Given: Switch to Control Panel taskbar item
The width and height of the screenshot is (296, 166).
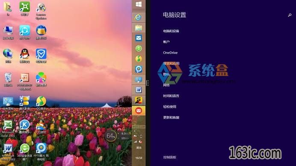Looking at the screenshot, I should coord(139,79).
